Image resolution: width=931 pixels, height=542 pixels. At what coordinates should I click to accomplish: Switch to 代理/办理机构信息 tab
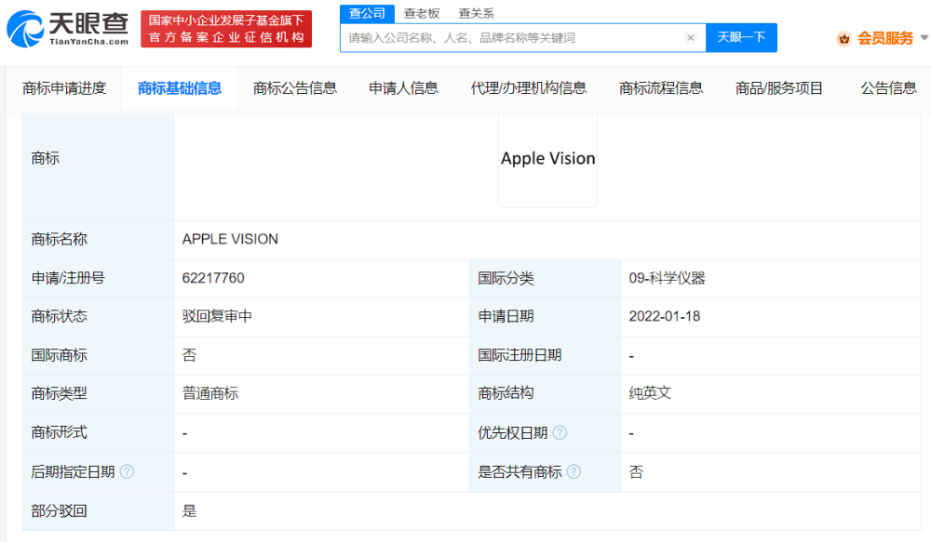point(529,88)
